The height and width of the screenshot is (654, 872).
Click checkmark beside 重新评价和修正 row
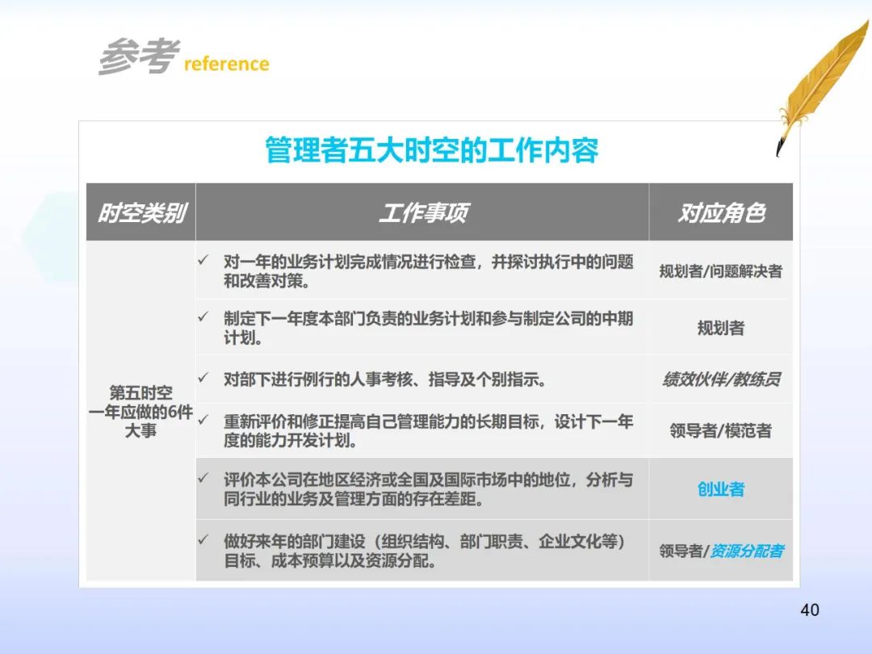(203, 419)
